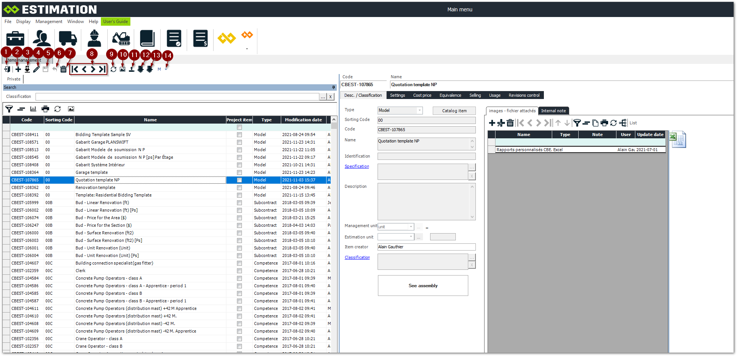Screen dimensions: 737x356
Task: Open the truck suppliers module icon
Action: coord(68,39)
